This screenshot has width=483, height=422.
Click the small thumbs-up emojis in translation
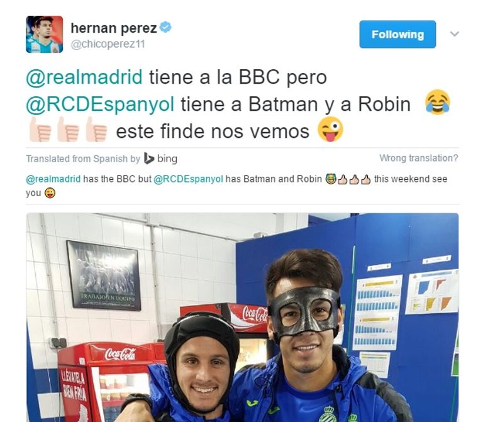click(x=353, y=179)
